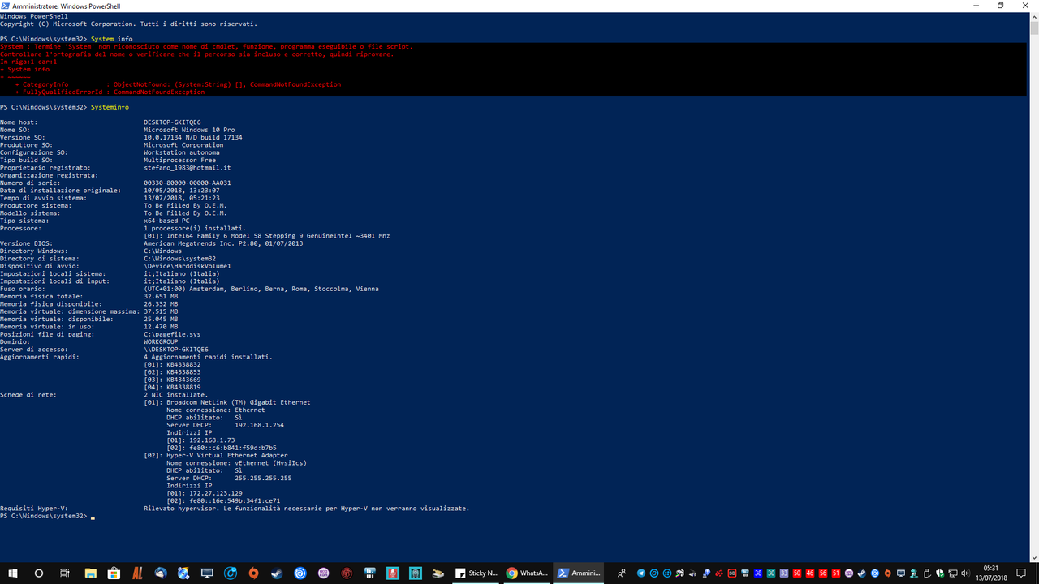Launch Thunderbird mail from the taskbar
Image resolution: width=1039 pixels, height=584 pixels.
coord(161,573)
